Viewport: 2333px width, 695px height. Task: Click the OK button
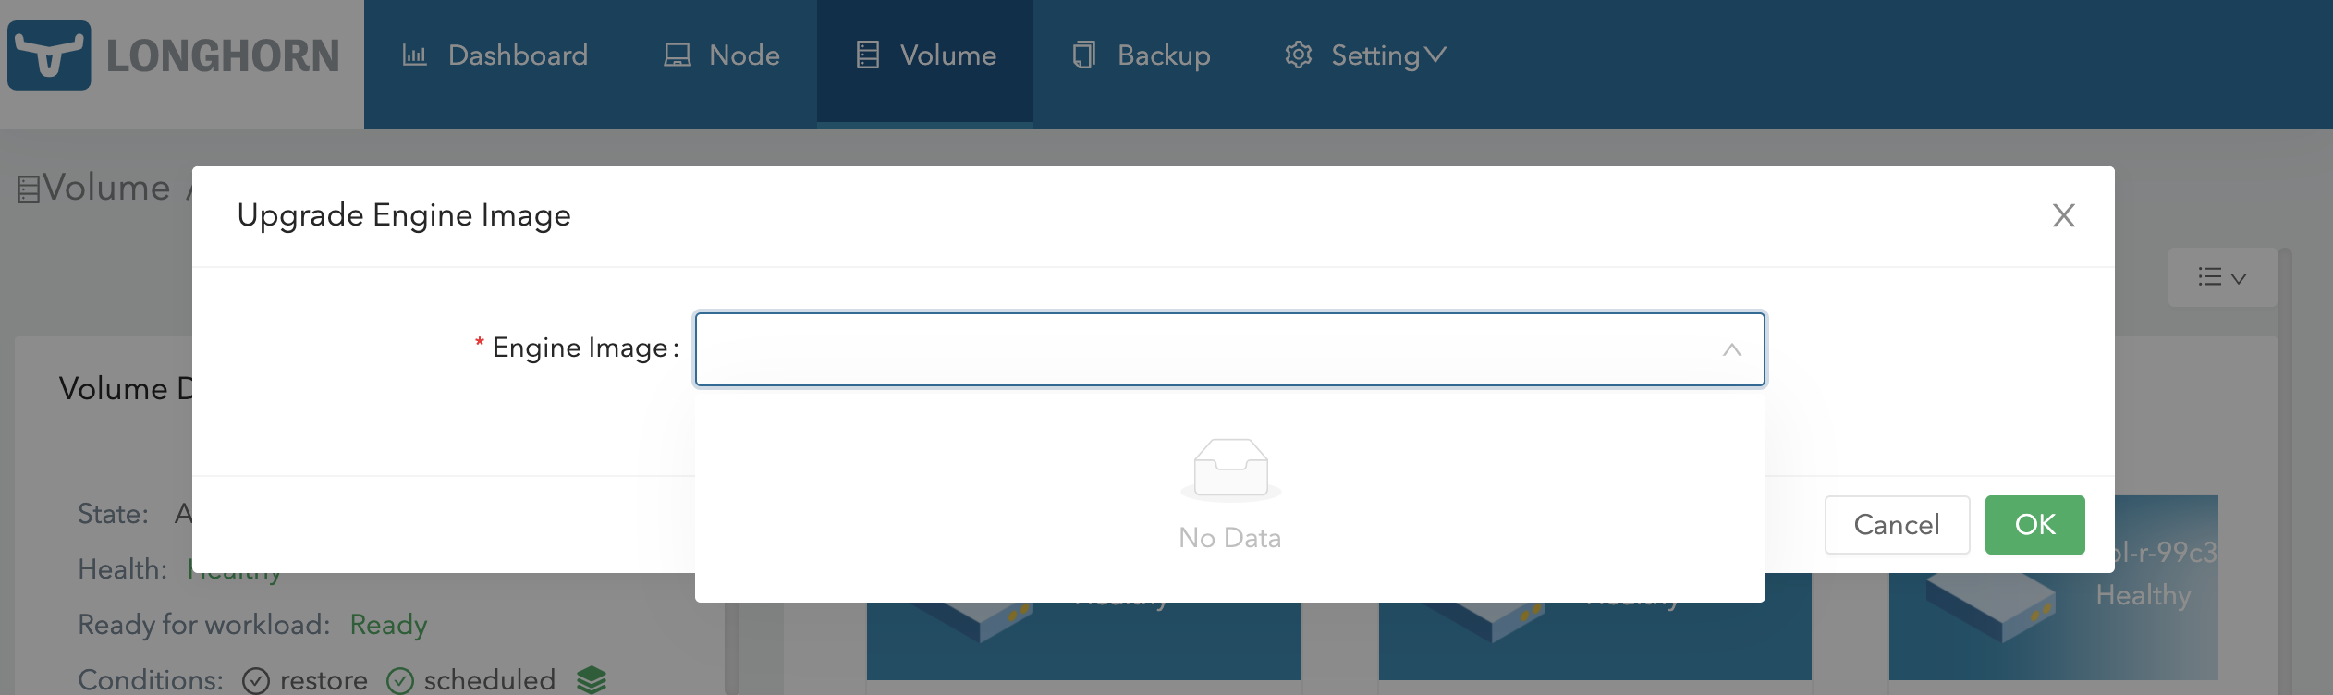(x=2034, y=524)
